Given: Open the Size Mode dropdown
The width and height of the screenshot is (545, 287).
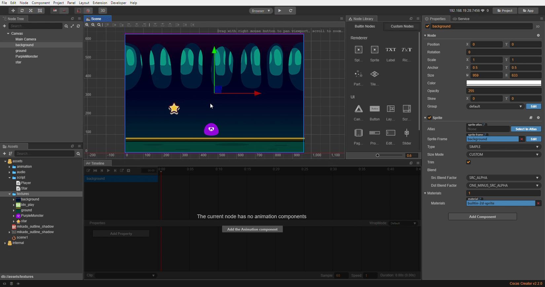Looking at the screenshot, I should coord(503,154).
